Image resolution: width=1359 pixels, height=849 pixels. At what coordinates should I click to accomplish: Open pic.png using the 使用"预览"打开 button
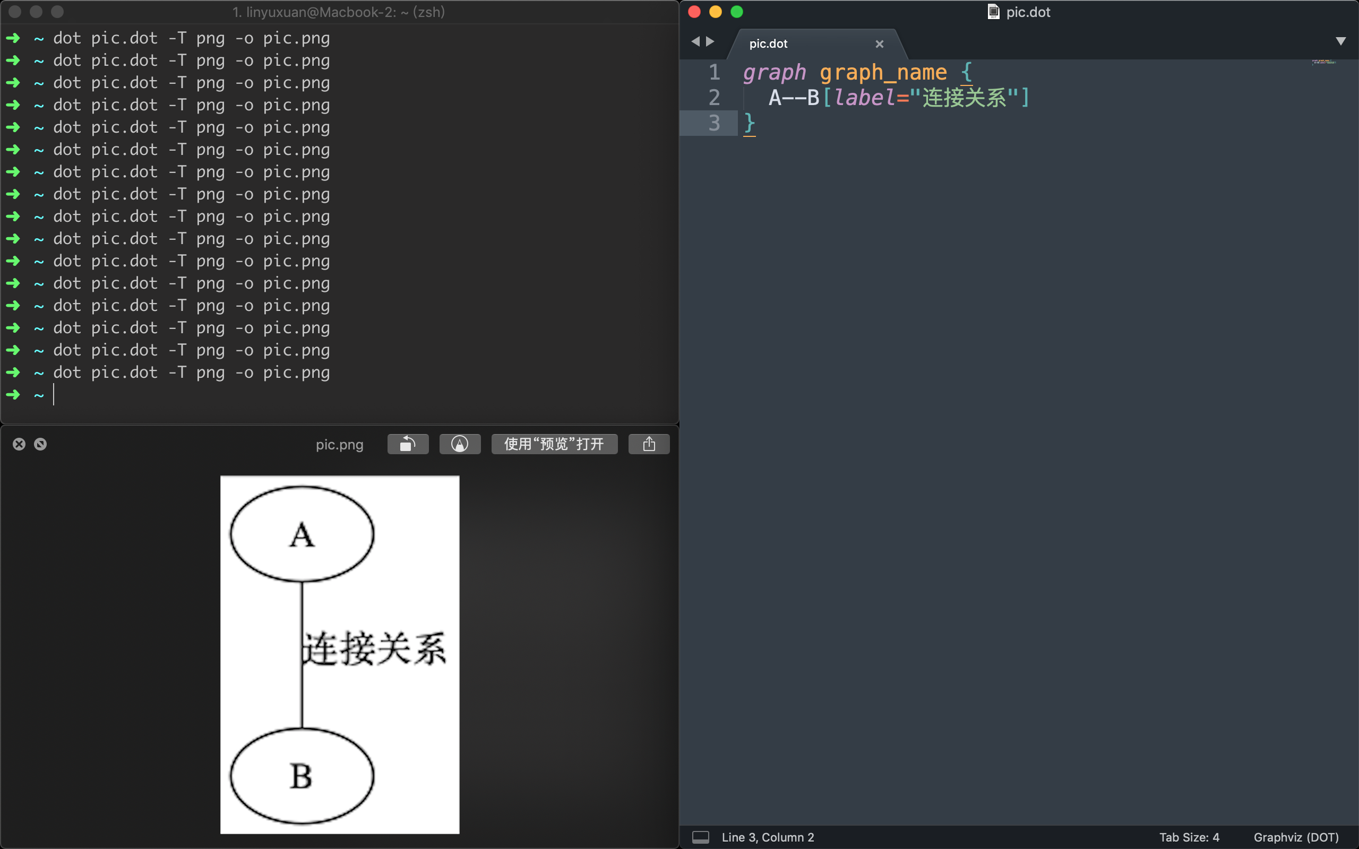(x=554, y=444)
